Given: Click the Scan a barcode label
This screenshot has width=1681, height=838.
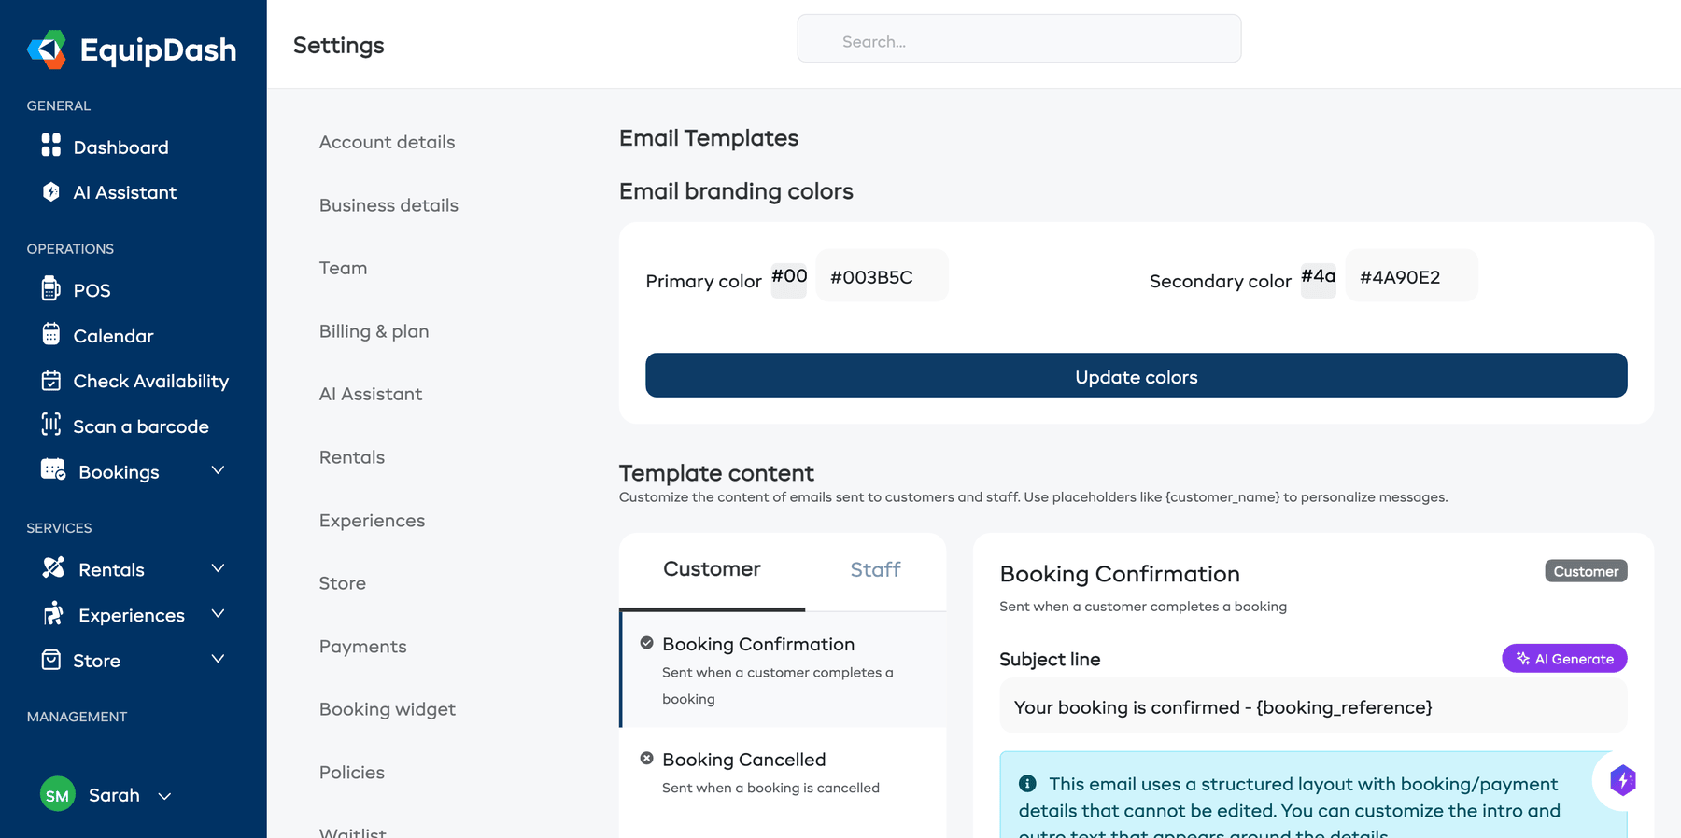Looking at the screenshot, I should pyautogui.click(x=141, y=426).
